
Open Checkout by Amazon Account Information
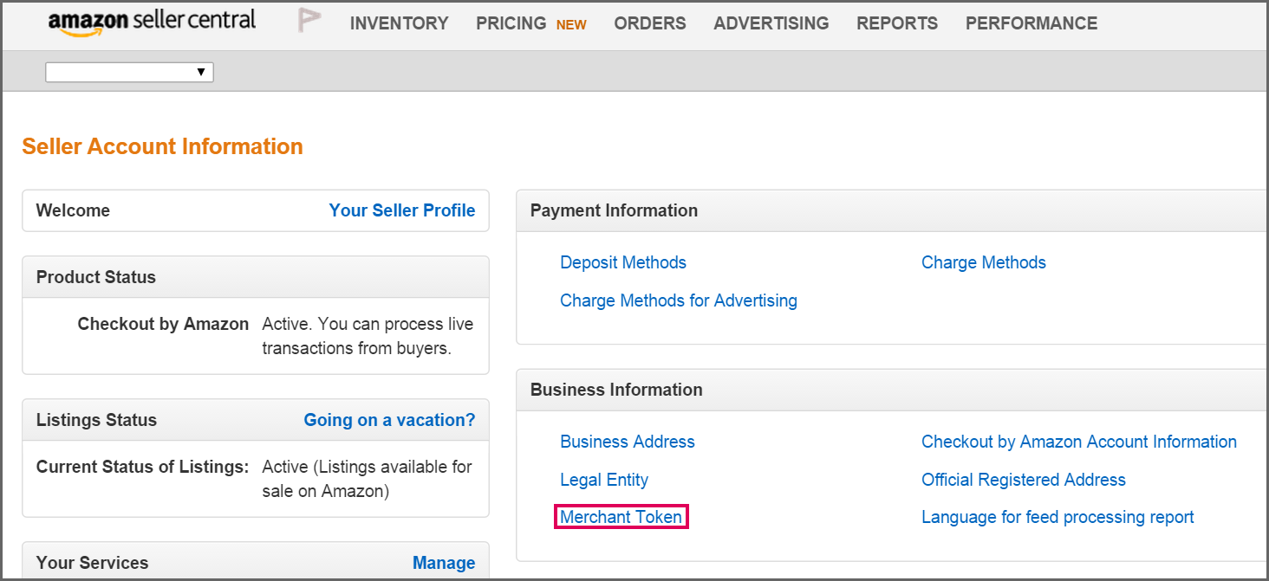pyautogui.click(x=1079, y=442)
